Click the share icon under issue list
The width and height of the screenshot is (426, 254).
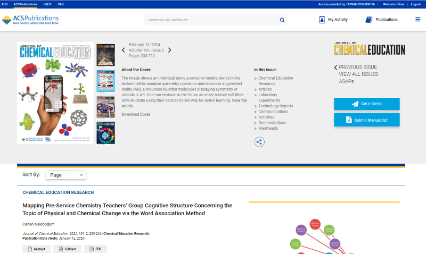259,142
